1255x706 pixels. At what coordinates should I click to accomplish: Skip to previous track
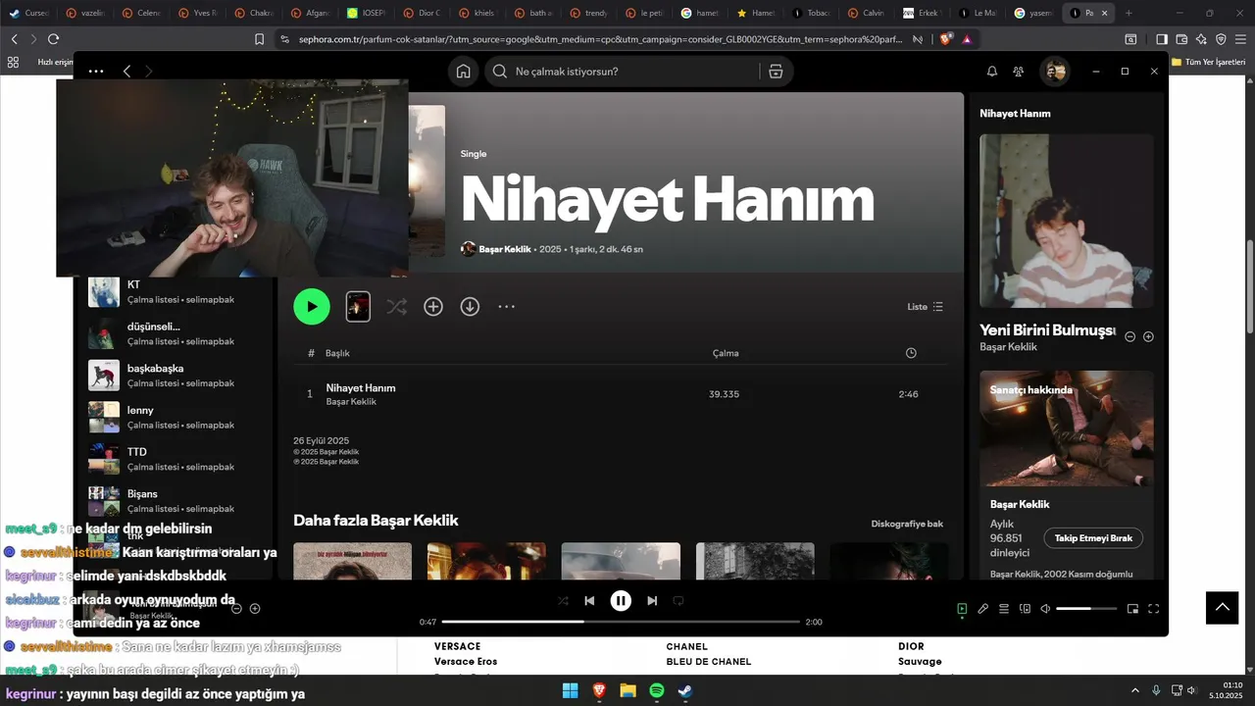click(589, 601)
